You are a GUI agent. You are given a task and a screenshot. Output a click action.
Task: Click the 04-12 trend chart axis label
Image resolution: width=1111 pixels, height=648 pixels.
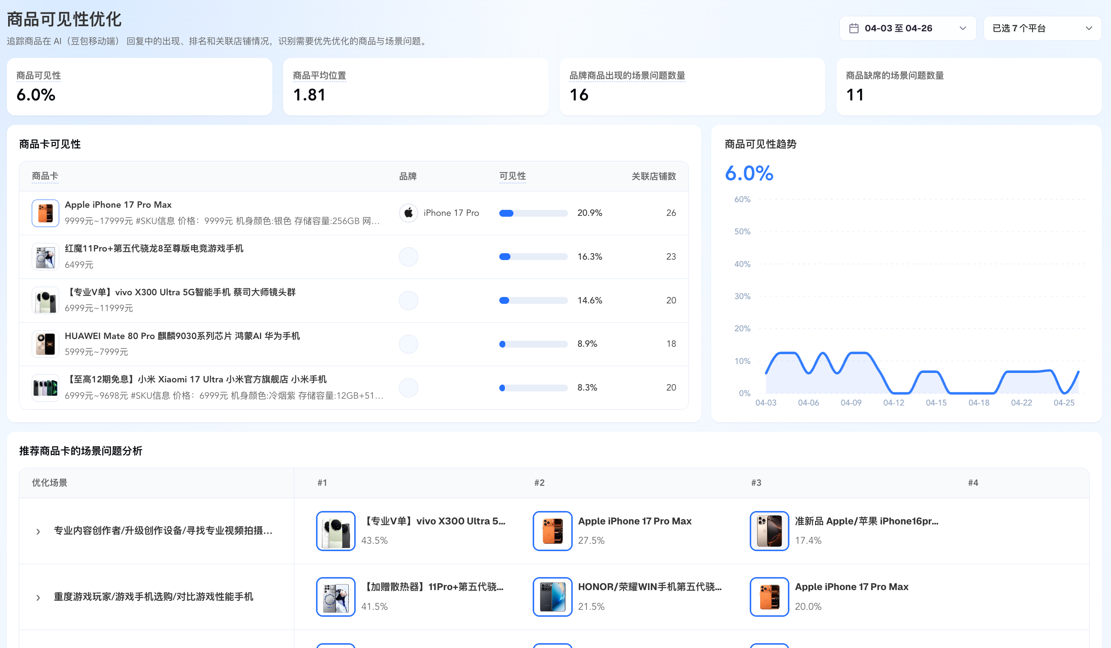pos(894,403)
